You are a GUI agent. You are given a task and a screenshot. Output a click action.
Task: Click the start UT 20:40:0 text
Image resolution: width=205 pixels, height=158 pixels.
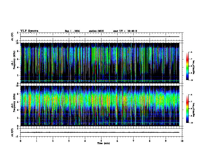pos(125,31)
